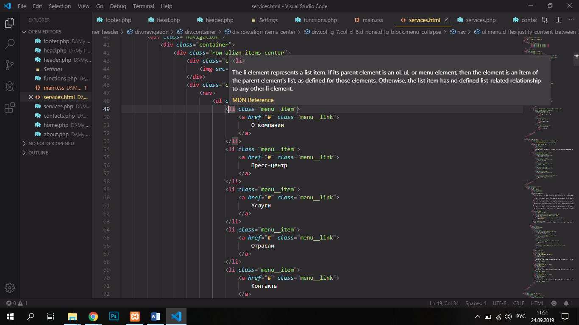Open XAMPP from taskbar
This screenshot has width=579, height=325.
pyautogui.click(x=135, y=317)
